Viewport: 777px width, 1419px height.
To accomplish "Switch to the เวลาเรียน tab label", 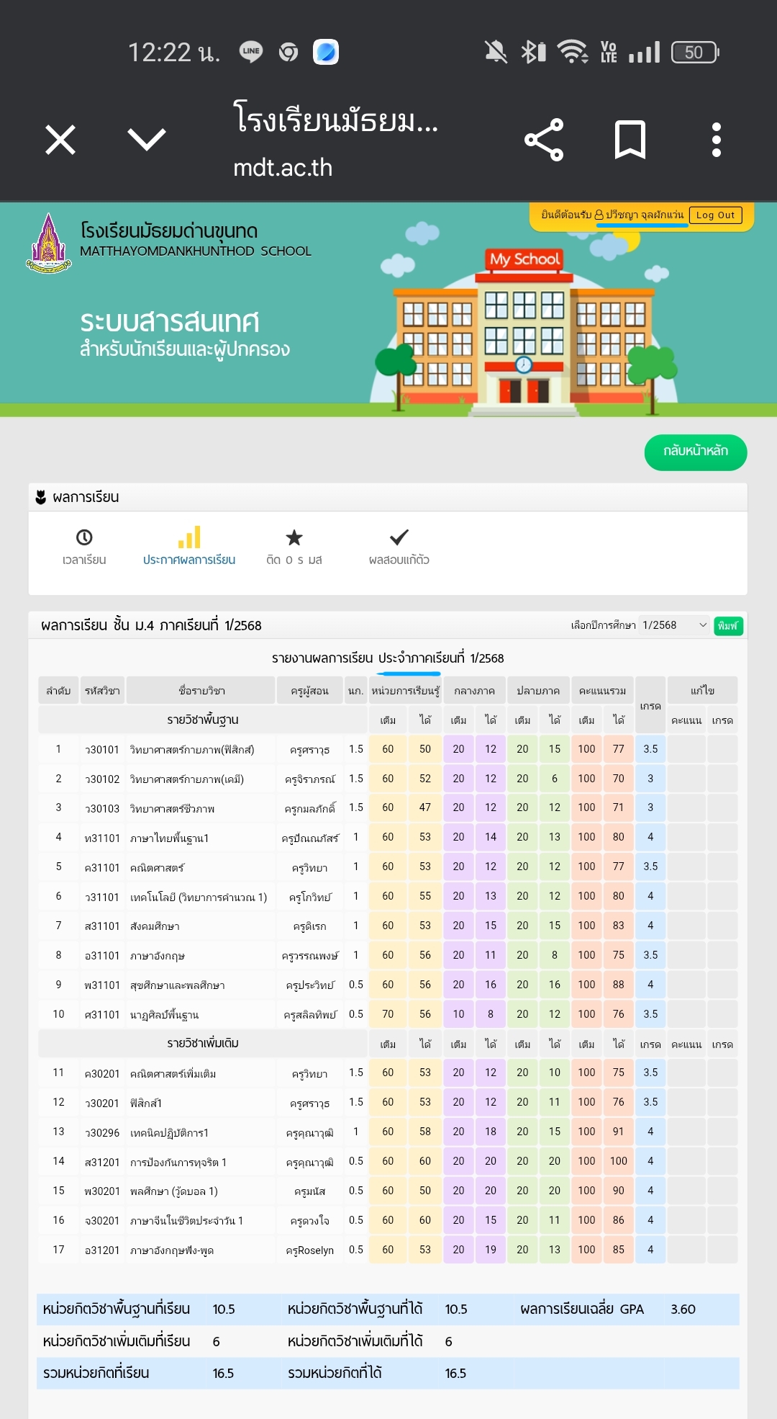I will (x=84, y=560).
